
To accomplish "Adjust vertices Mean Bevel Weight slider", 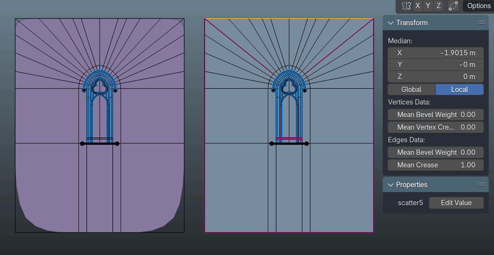I will click(436, 115).
